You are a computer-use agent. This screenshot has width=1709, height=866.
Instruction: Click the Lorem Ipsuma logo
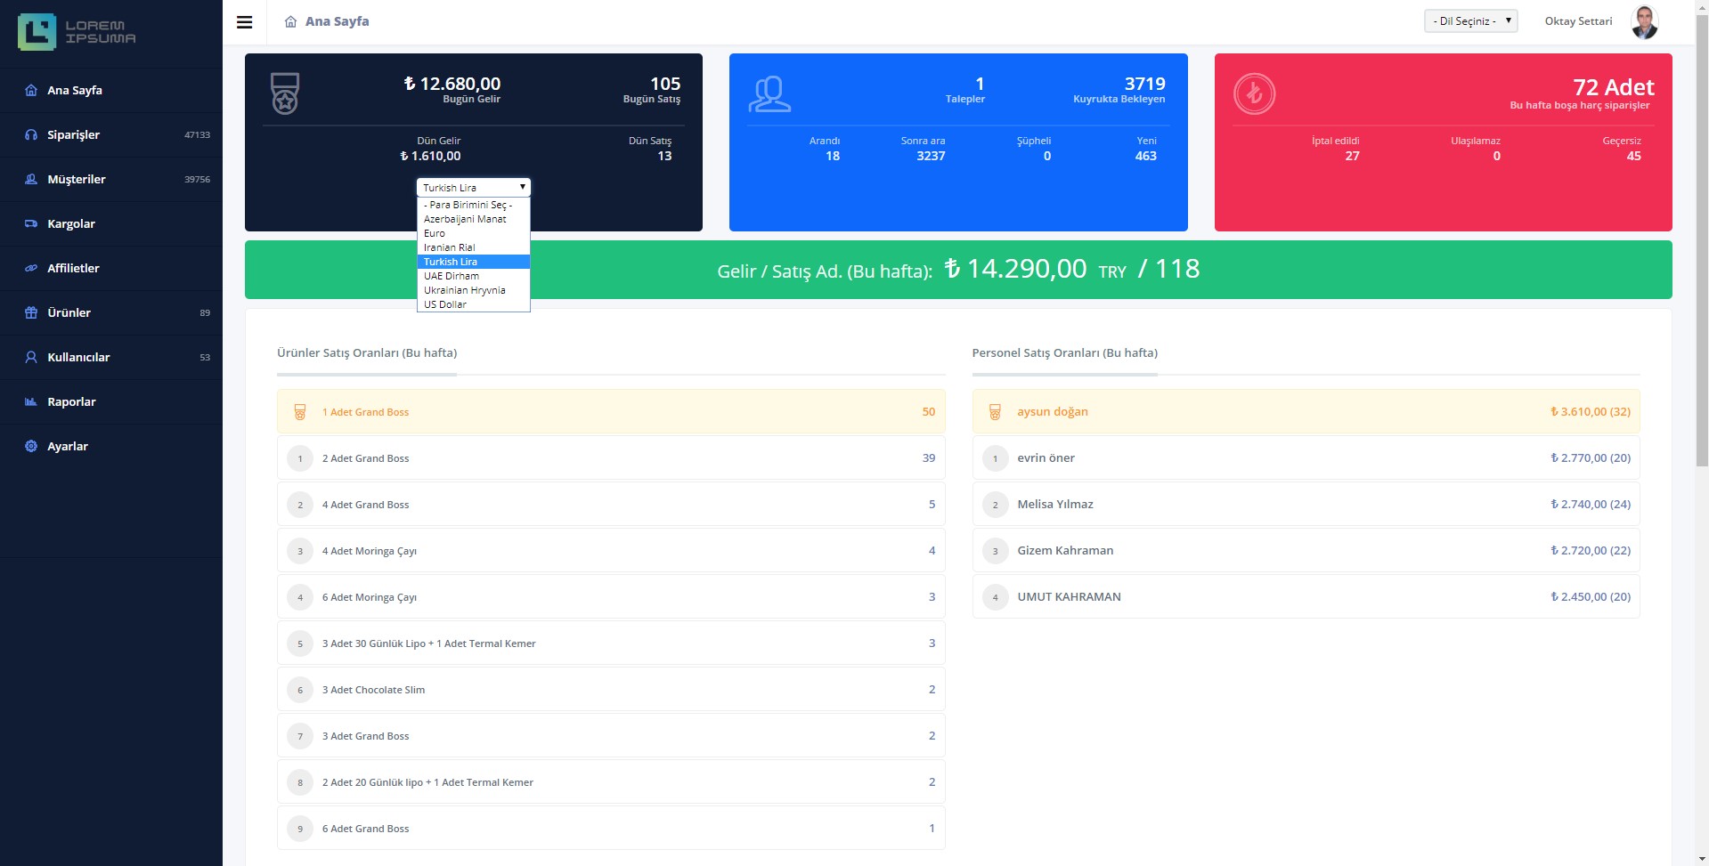[77, 32]
